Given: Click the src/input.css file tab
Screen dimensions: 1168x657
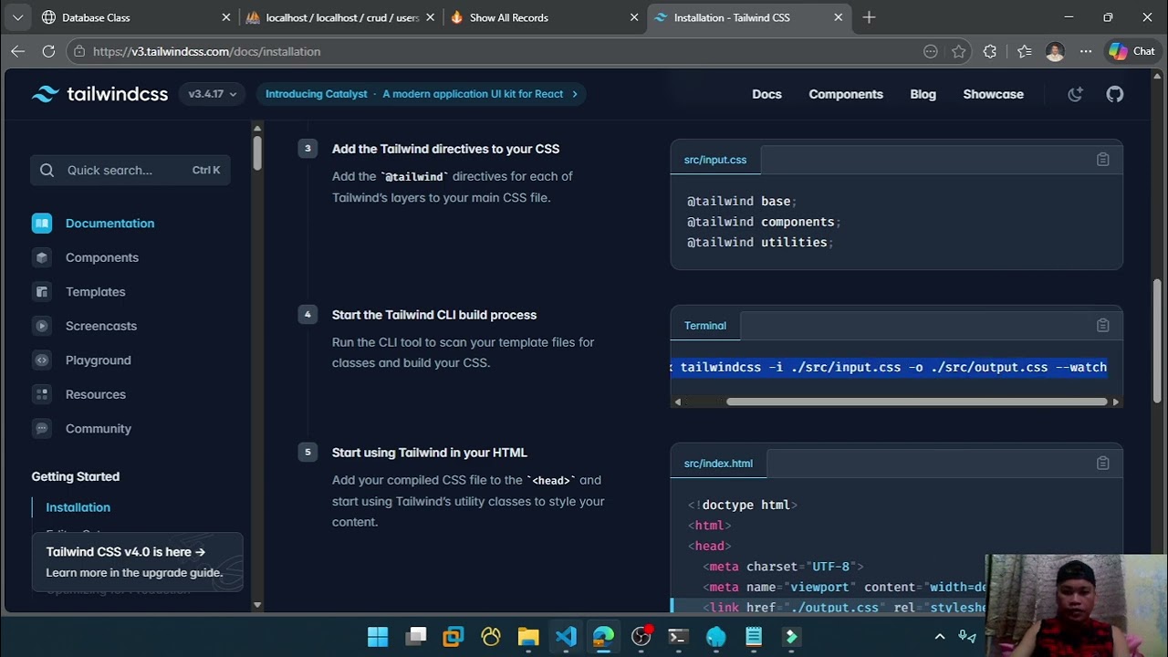Looking at the screenshot, I should (x=715, y=160).
